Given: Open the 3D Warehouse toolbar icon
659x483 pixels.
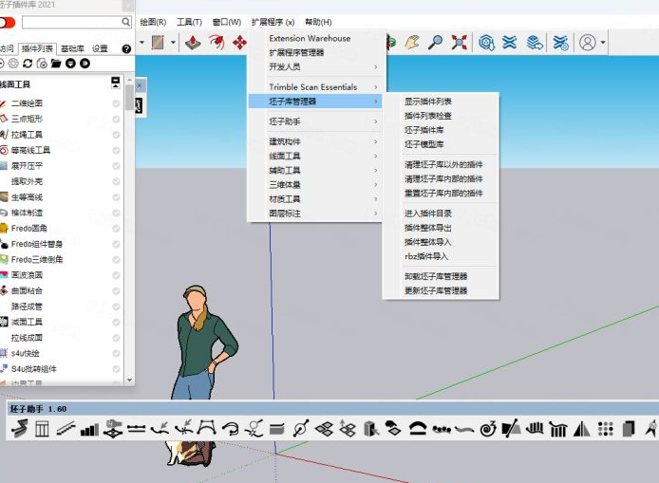Looking at the screenshot, I should 486,43.
